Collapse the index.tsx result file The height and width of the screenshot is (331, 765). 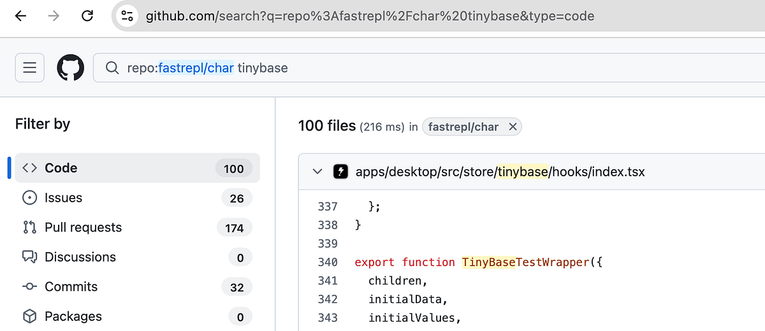(317, 171)
